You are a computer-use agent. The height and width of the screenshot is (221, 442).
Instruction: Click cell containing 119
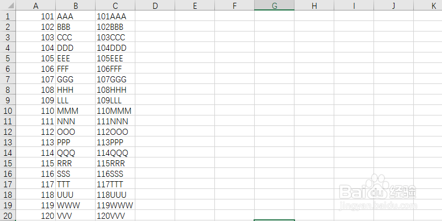[x=36, y=204]
